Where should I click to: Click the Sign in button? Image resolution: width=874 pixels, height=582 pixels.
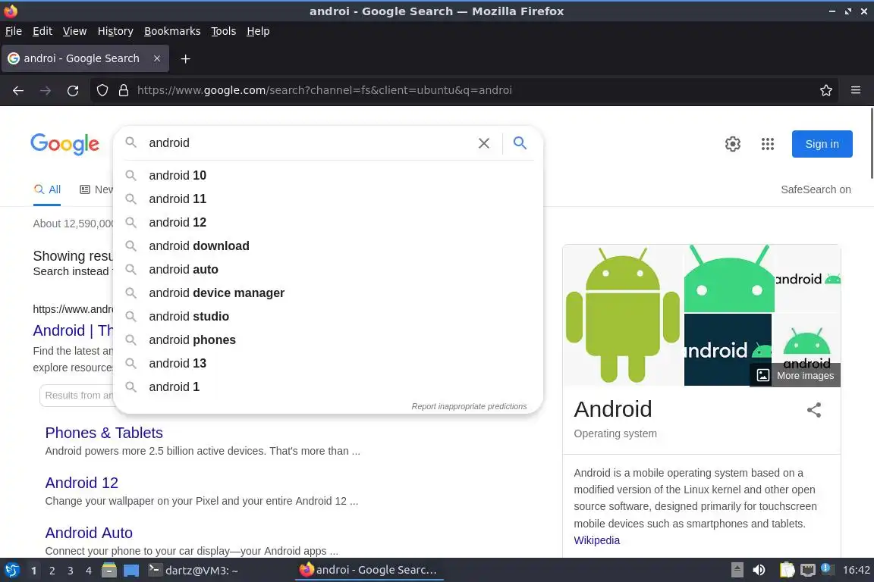click(x=822, y=144)
